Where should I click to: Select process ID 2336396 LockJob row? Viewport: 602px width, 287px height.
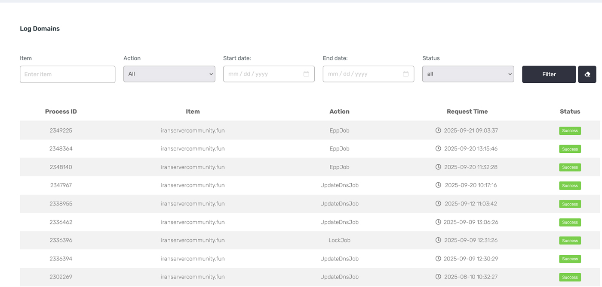tap(61, 240)
